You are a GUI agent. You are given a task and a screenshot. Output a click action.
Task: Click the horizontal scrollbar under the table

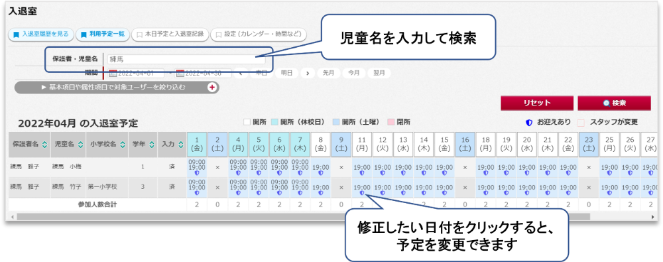[x=303, y=216]
